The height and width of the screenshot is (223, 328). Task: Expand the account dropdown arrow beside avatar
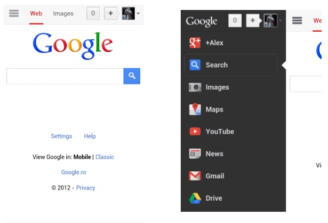click(138, 13)
